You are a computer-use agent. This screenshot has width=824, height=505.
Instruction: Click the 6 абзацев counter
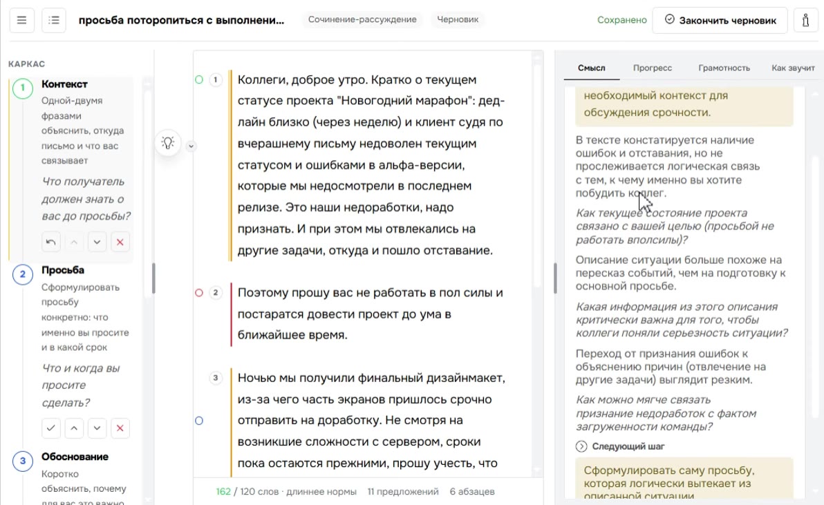pyautogui.click(x=472, y=492)
